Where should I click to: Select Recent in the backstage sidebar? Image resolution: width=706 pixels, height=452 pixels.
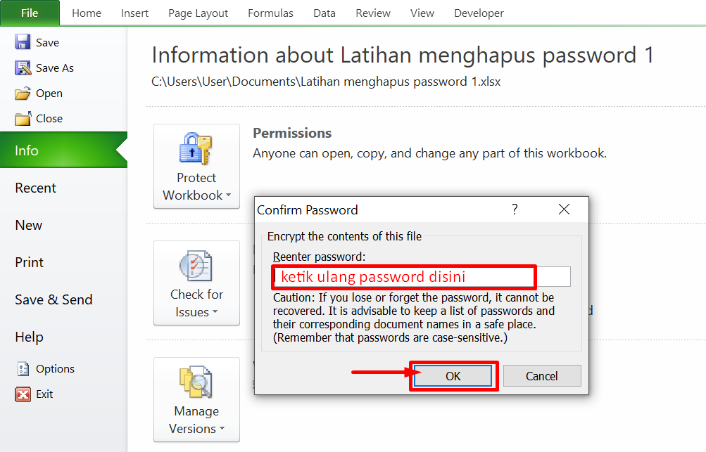[x=36, y=188]
